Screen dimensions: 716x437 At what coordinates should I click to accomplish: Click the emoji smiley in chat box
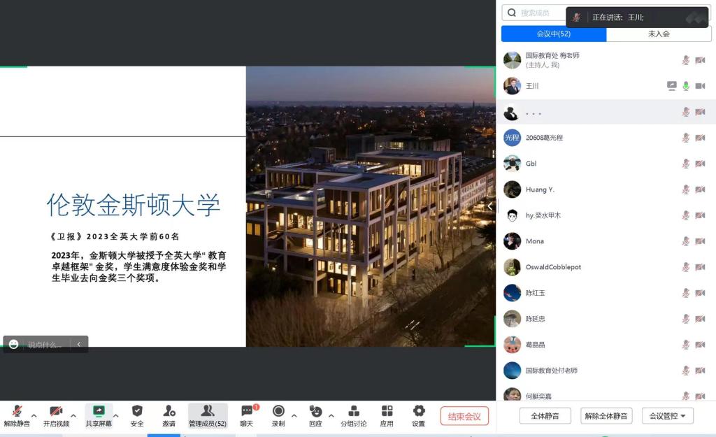[x=14, y=344]
